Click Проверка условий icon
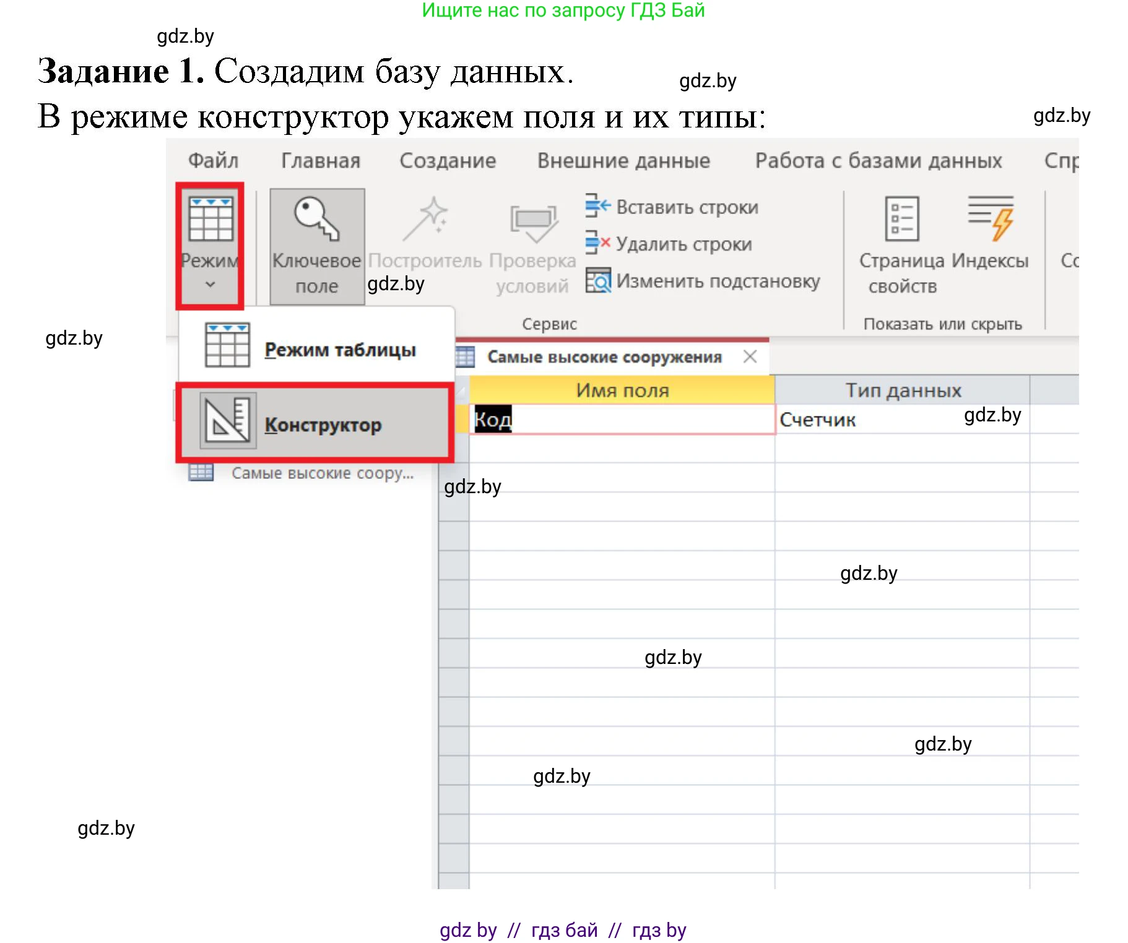The width and height of the screenshot is (1128, 943). [x=532, y=223]
